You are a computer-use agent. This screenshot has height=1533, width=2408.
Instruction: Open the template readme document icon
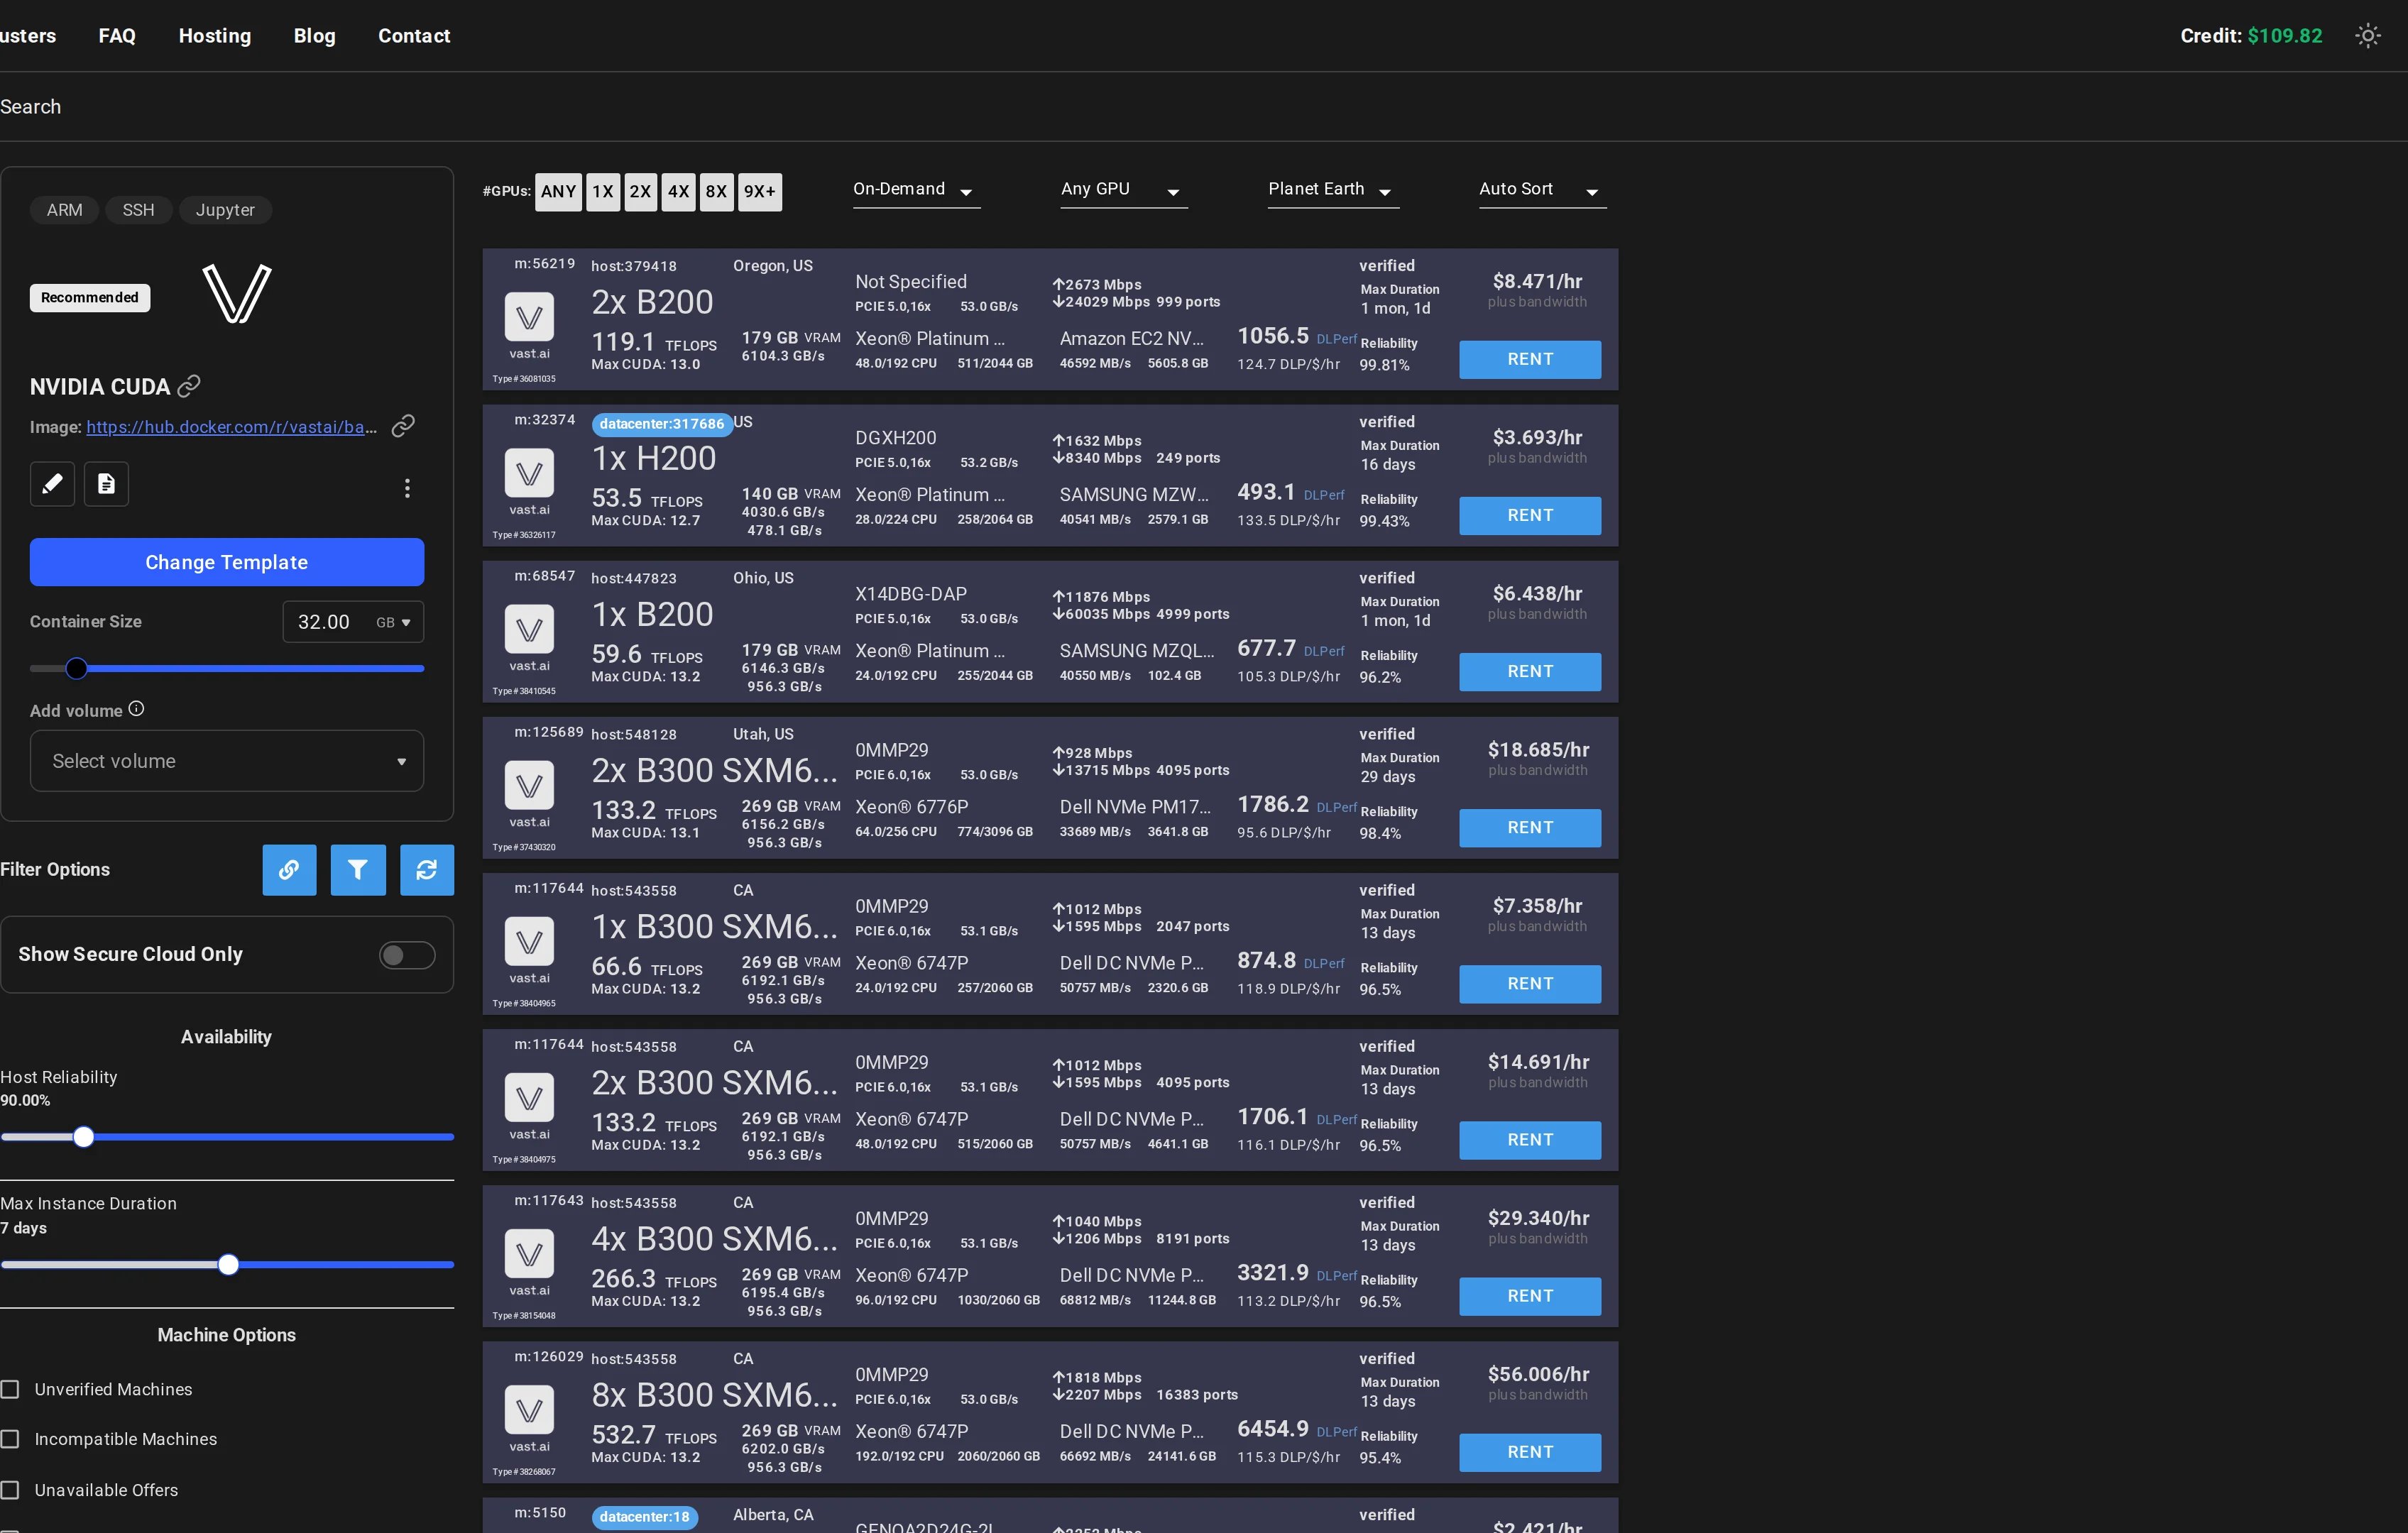pyautogui.click(x=106, y=484)
